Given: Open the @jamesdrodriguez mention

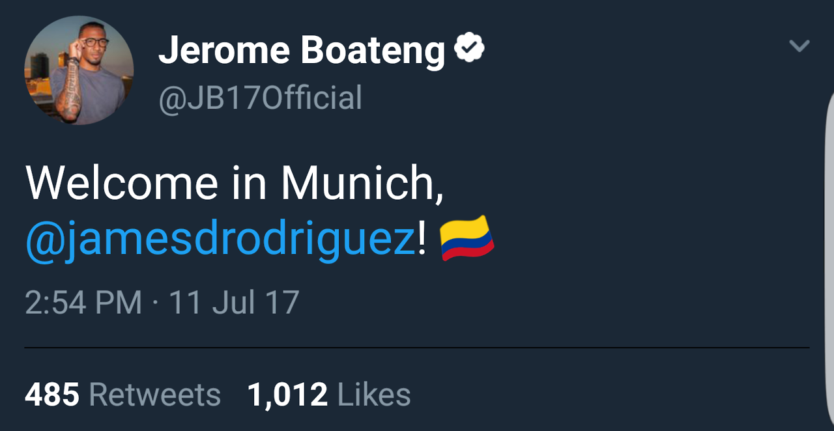Looking at the screenshot, I should 220,240.
